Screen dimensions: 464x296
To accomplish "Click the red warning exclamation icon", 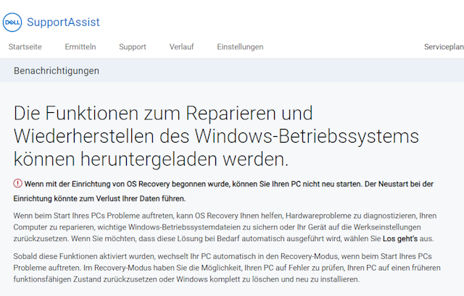I will 17,183.
